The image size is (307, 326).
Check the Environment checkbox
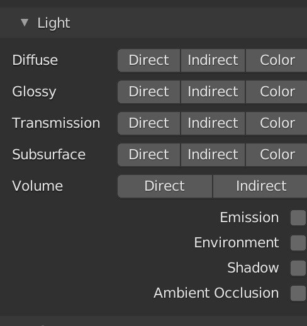tap(298, 243)
